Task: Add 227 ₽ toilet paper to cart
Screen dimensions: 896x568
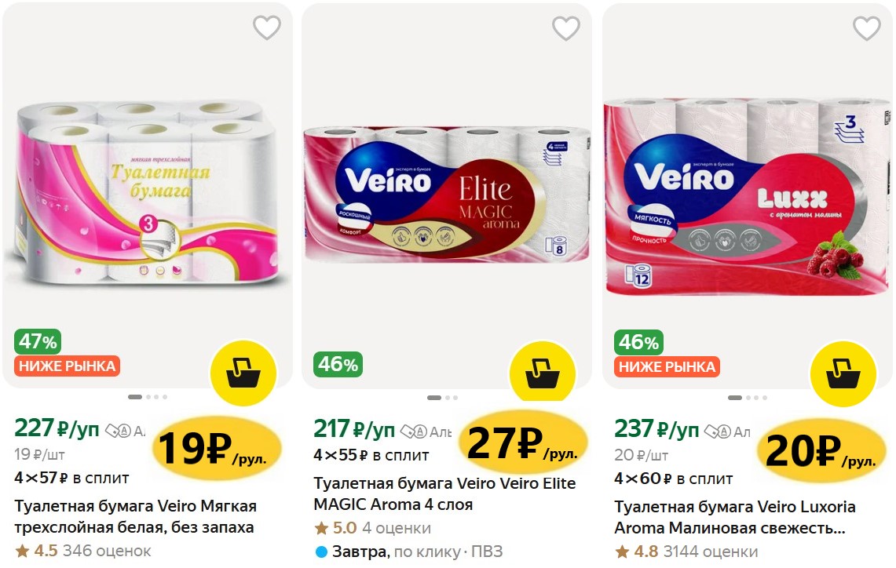Action: coord(243,373)
